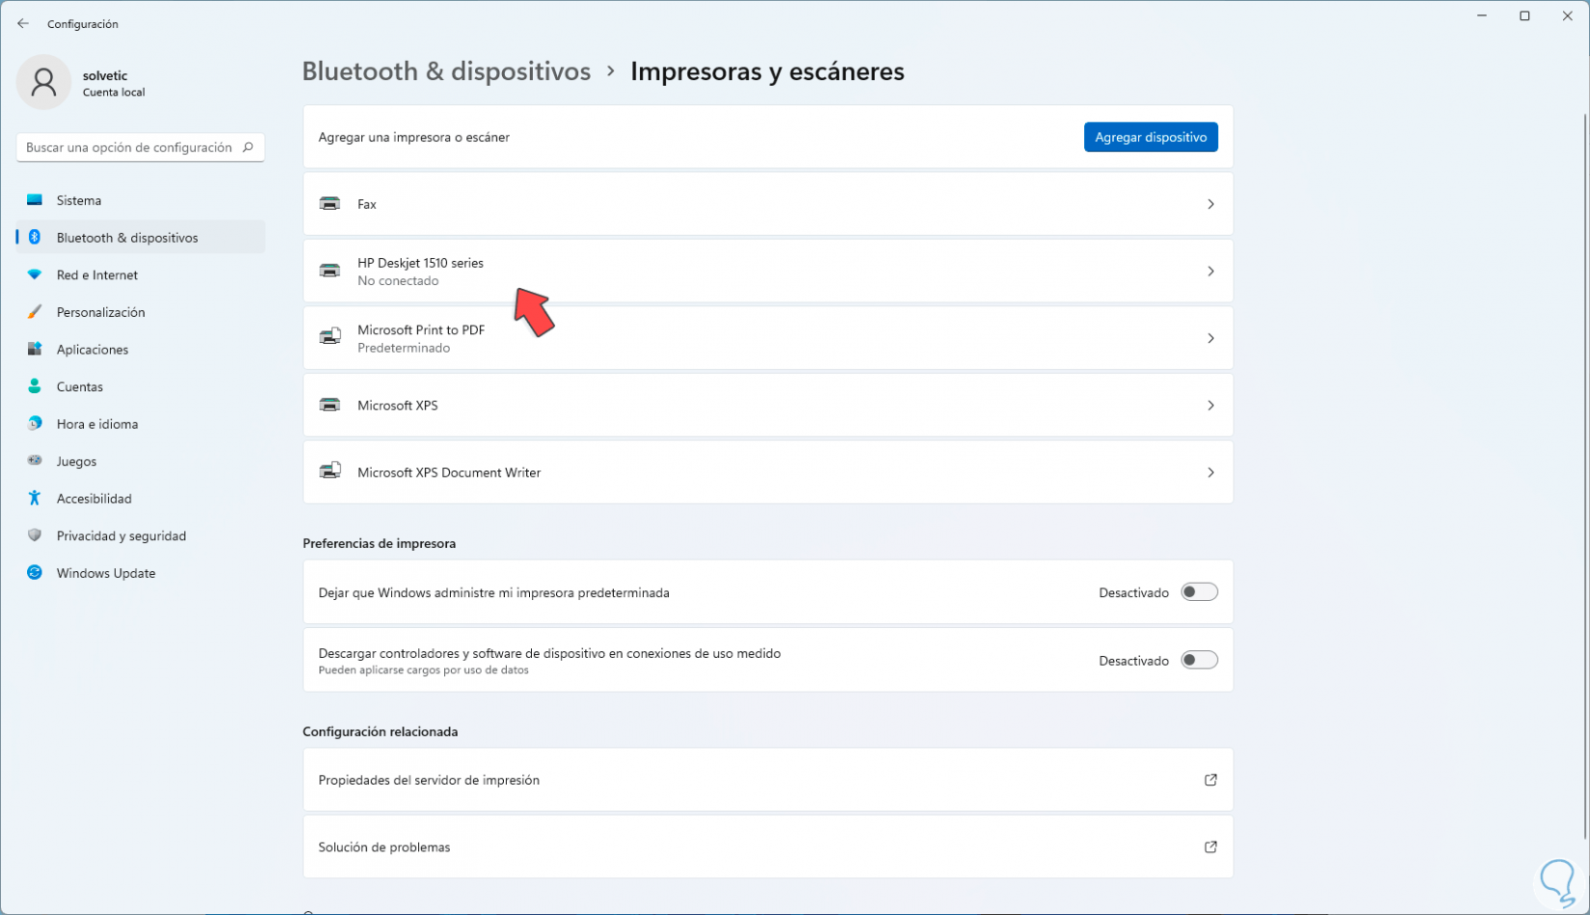This screenshot has width=1590, height=915.
Task: Click the Microsoft Print to PDF icon
Action: (330, 338)
